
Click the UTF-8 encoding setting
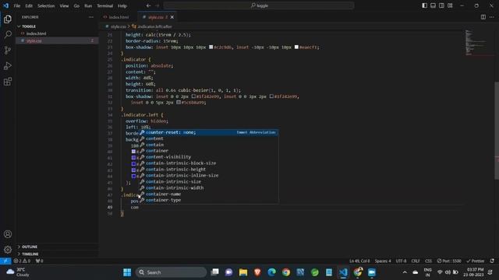pyautogui.click(x=401, y=261)
